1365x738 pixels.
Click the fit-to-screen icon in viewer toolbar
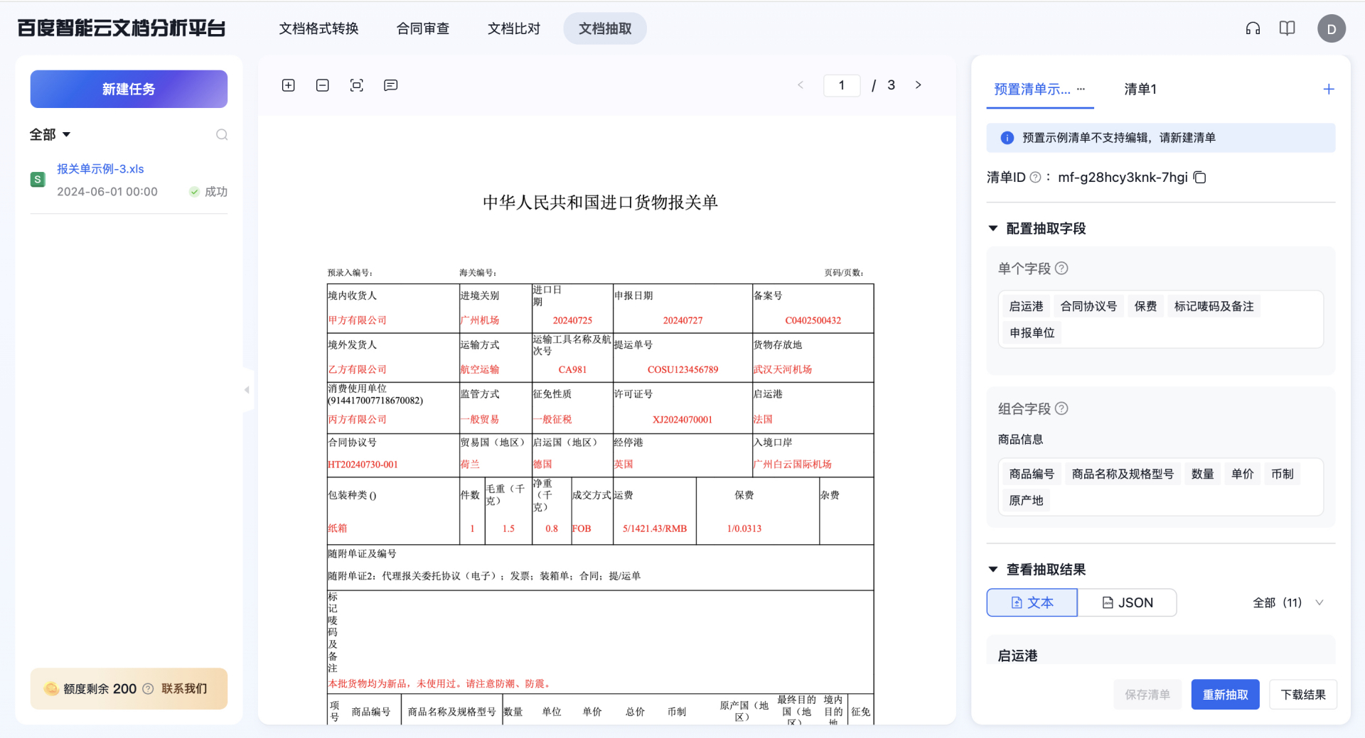(x=357, y=85)
